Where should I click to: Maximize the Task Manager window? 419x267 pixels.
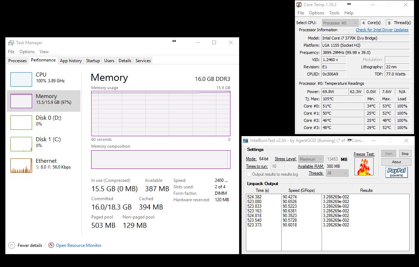[x=214, y=43]
